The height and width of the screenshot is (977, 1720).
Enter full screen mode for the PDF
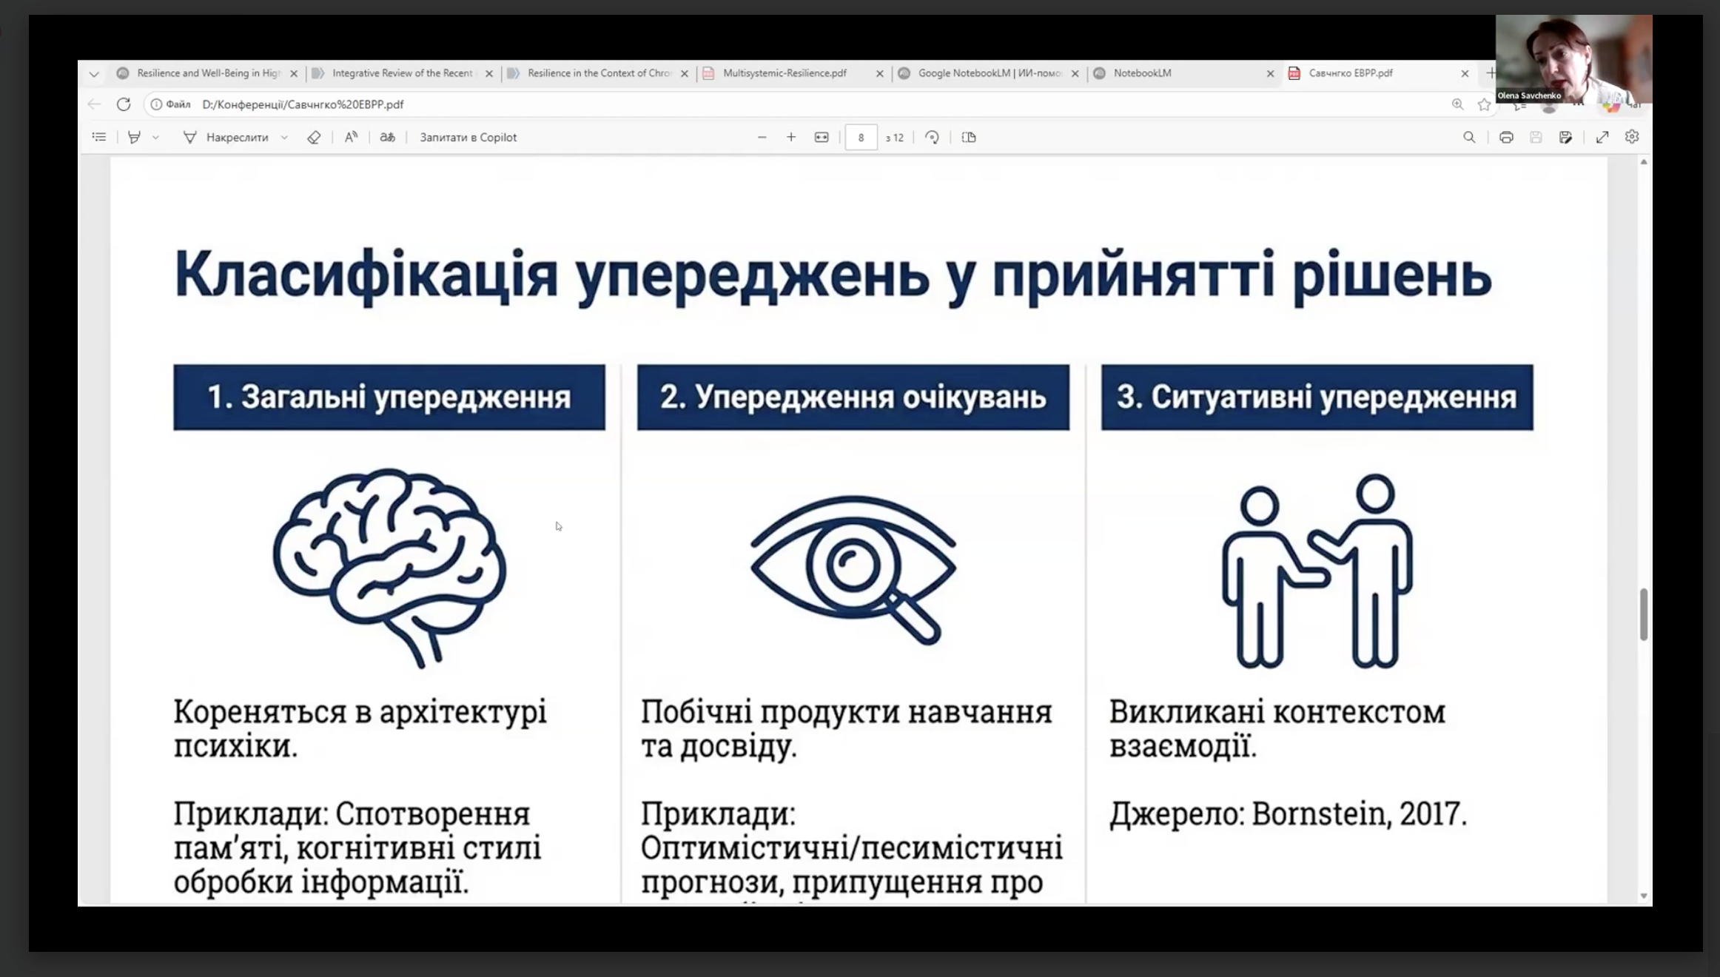pos(1602,137)
